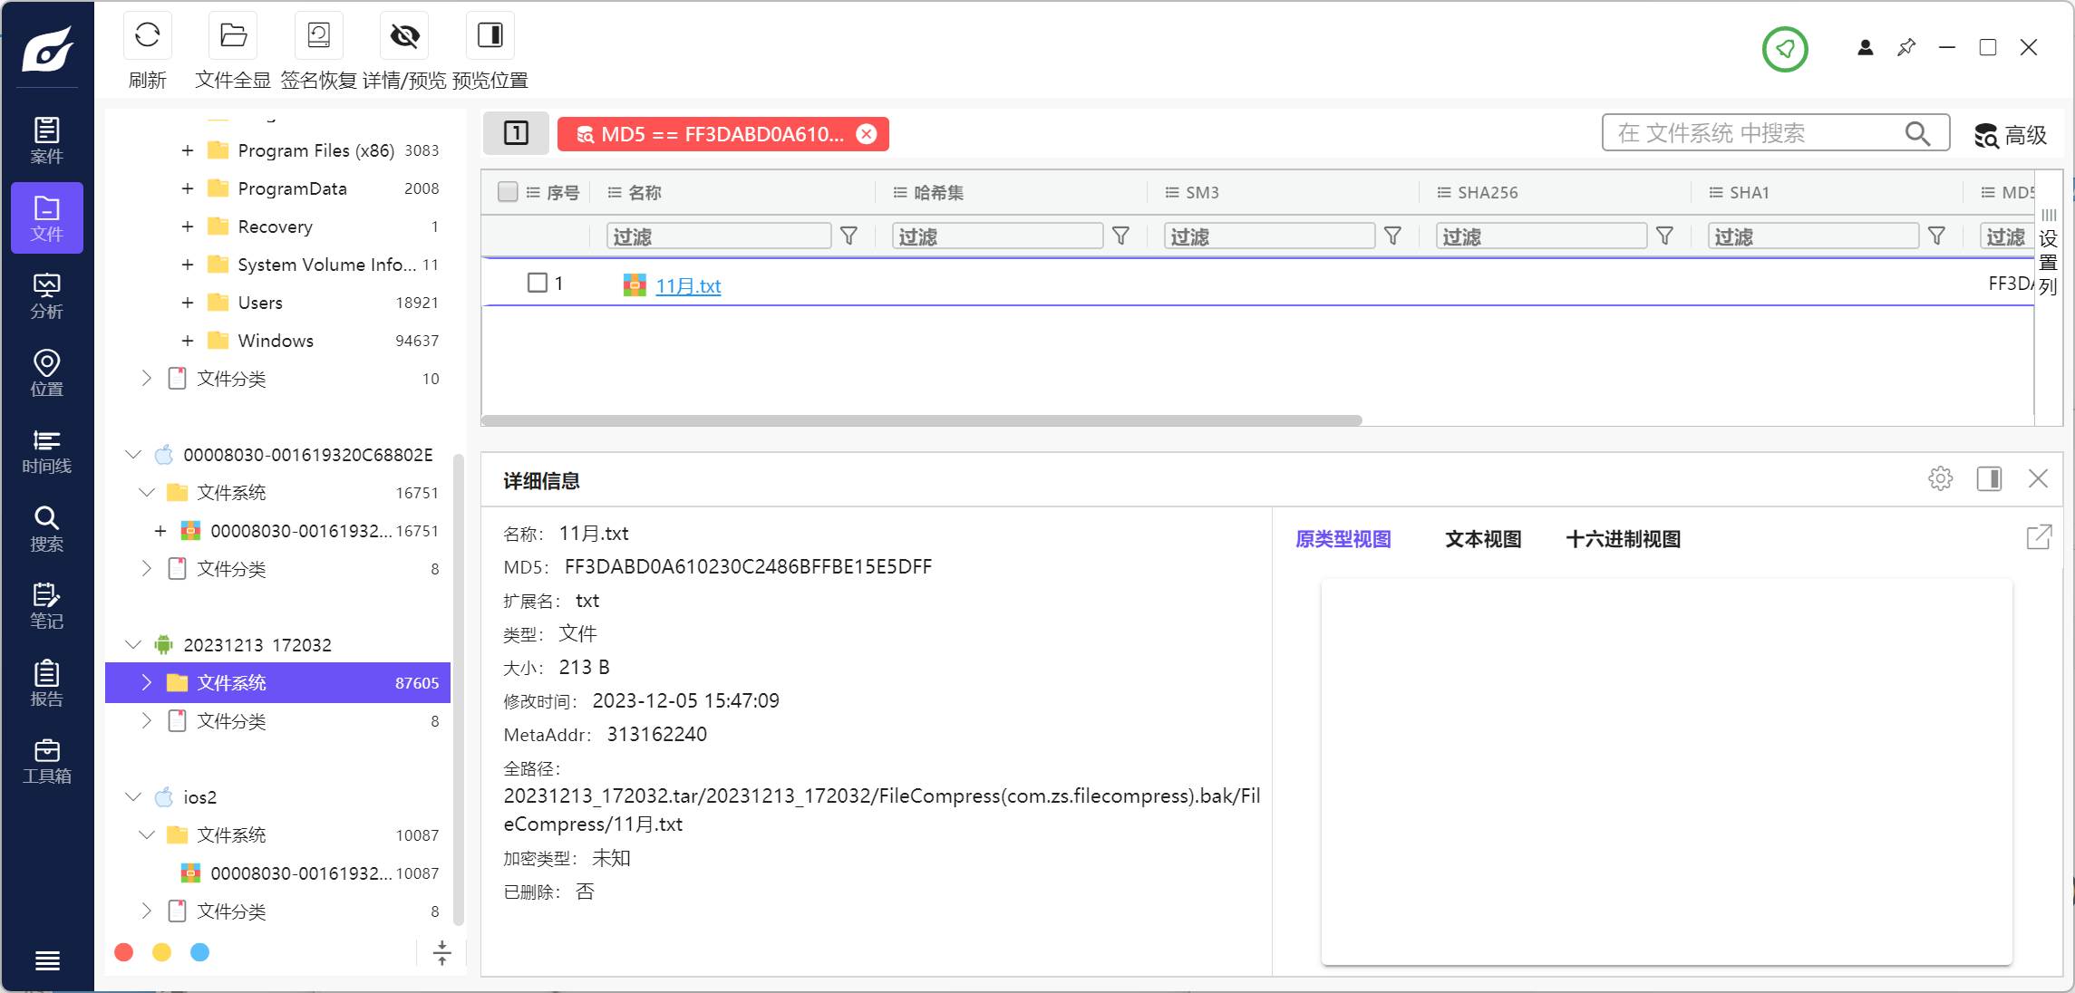Select the 文件 sidebar section

click(x=47, y=218)
